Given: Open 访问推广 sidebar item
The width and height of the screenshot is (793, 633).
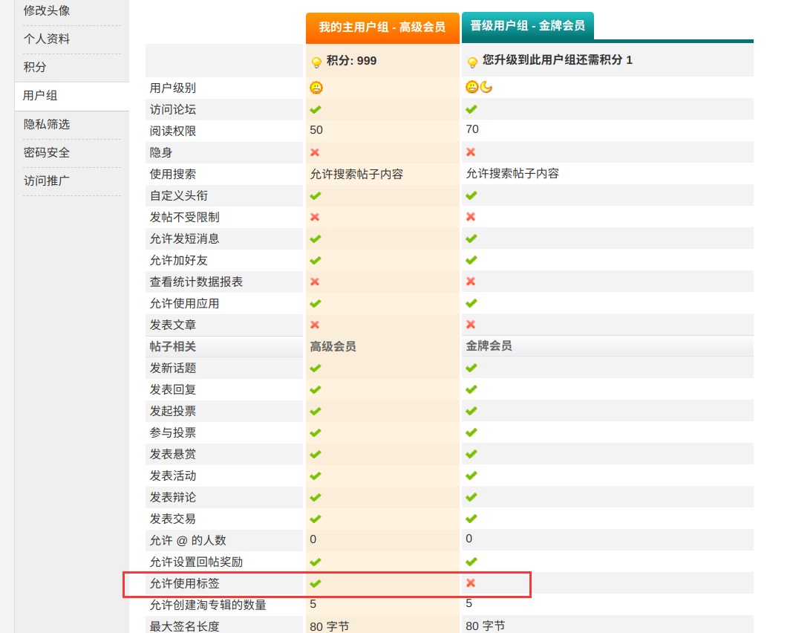Looking at the screenshot, I should click(47, 181).
